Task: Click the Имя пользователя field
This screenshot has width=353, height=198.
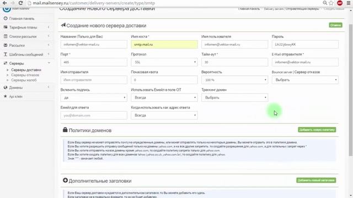Action: (x=234, y=45)
